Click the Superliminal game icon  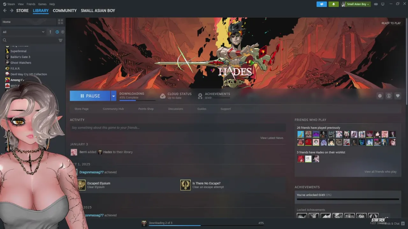[7, 51]
